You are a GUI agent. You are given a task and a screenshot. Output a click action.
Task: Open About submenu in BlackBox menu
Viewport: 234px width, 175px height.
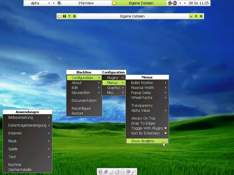(84, 83)
